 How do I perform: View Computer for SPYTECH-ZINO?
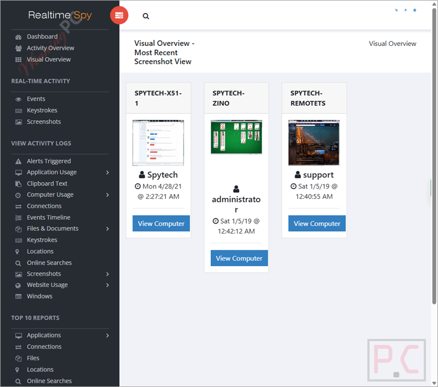239,258
